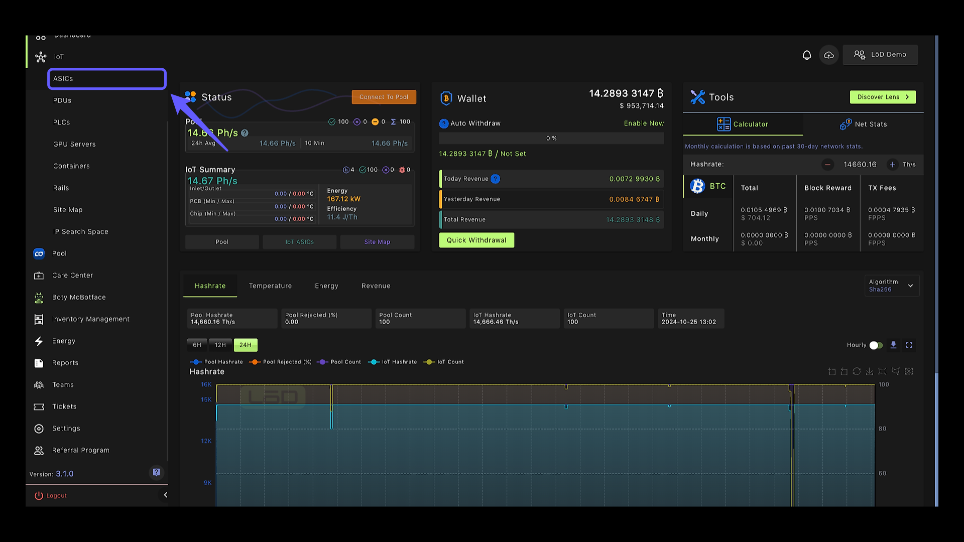Open PDUs in the sidebar

(62, 100)
